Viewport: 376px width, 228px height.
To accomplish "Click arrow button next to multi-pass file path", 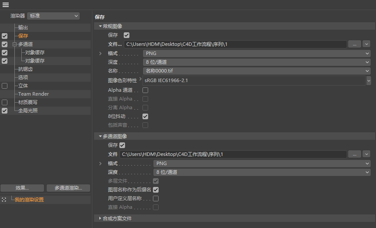I will click(366, 154).
